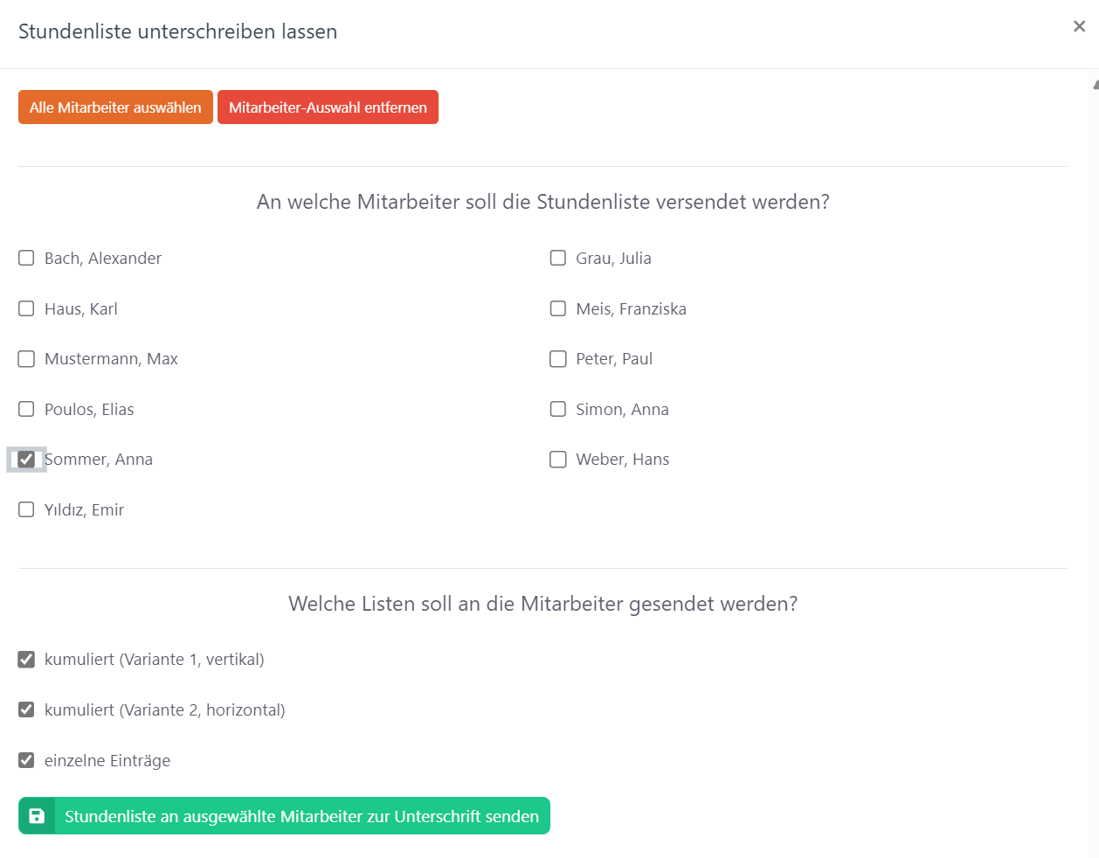
Task: Disable 'kumuliert (Variante 1, vertikal)' option
Action: (x=27, y=660)
